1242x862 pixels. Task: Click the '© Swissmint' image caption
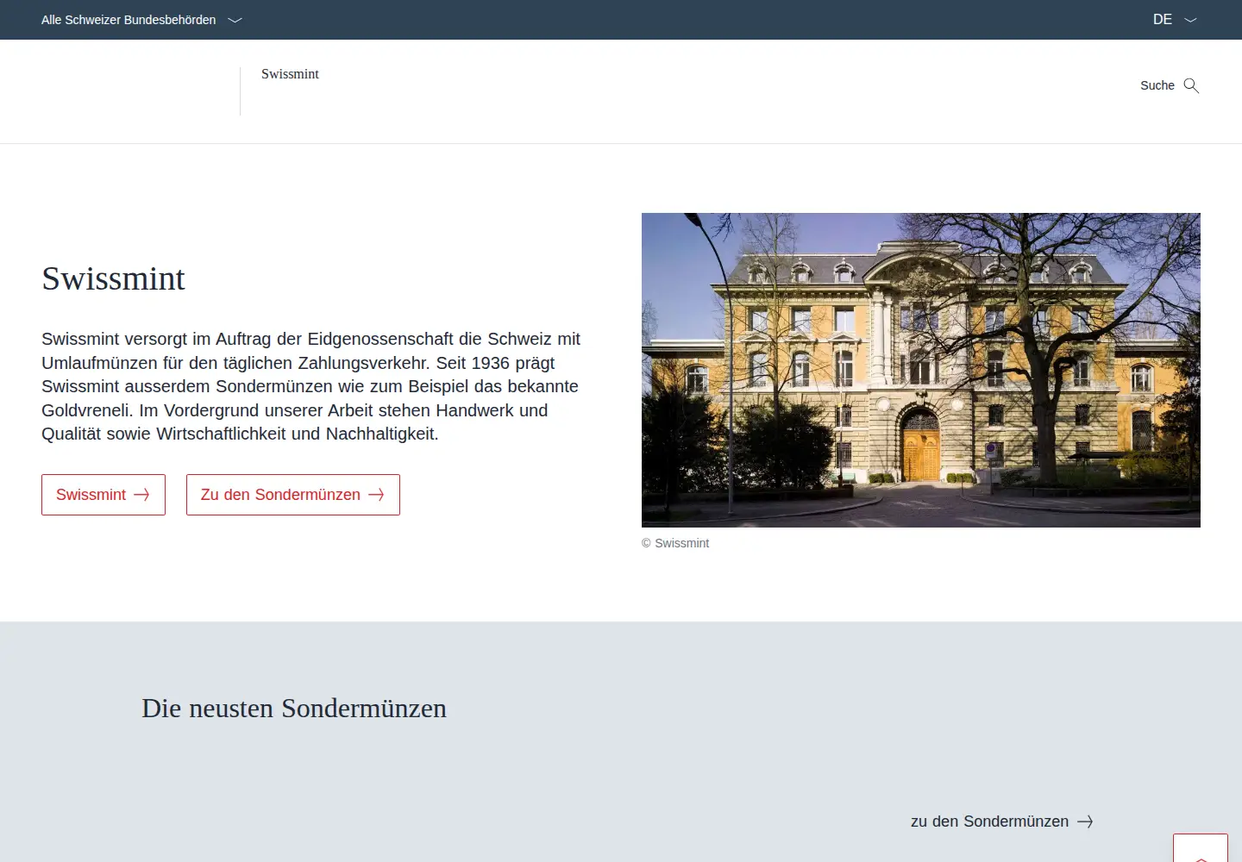click(x=675, y=543)
